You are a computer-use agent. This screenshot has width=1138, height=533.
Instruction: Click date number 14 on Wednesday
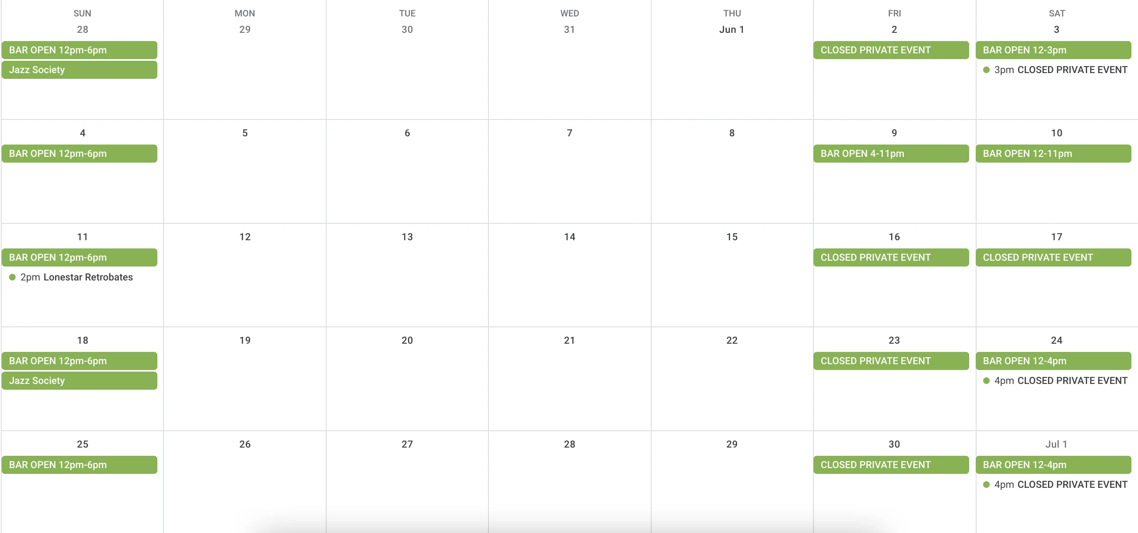tap(569, 237)
